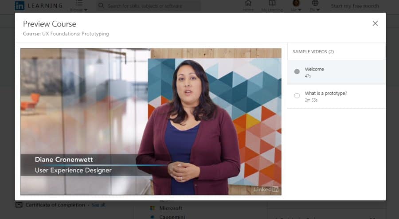Click the 47s duration under Welcome
Screen dimensions: 399x219
click(x=308, y=76)
